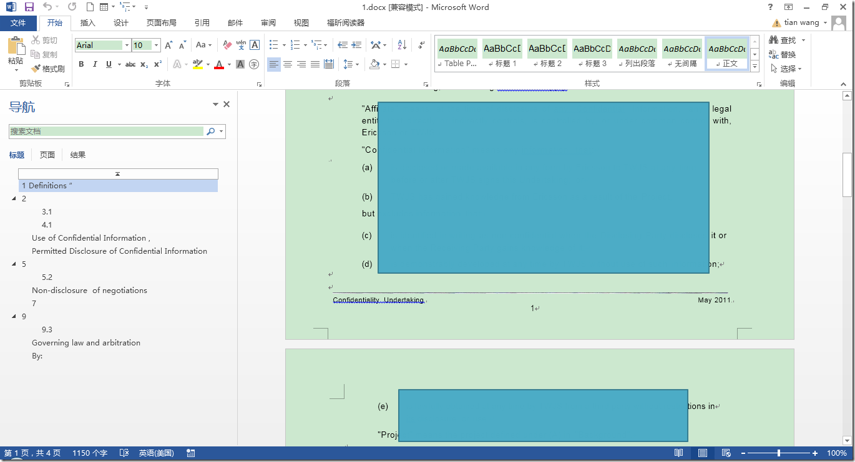Open the font size dropdown

coord(156,46)
